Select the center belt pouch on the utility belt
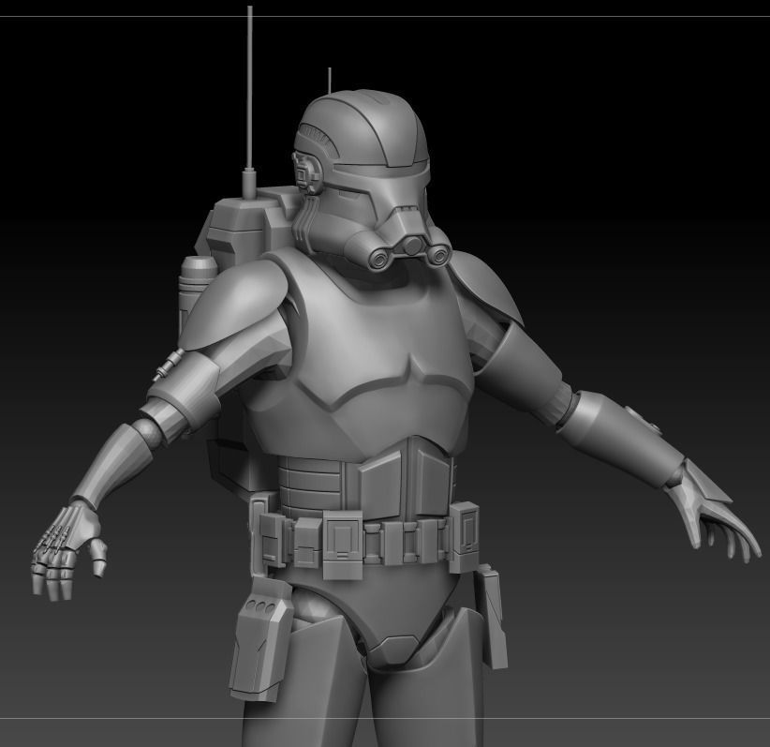The width and height of the screenshot is (770, 747). point(343,545)
